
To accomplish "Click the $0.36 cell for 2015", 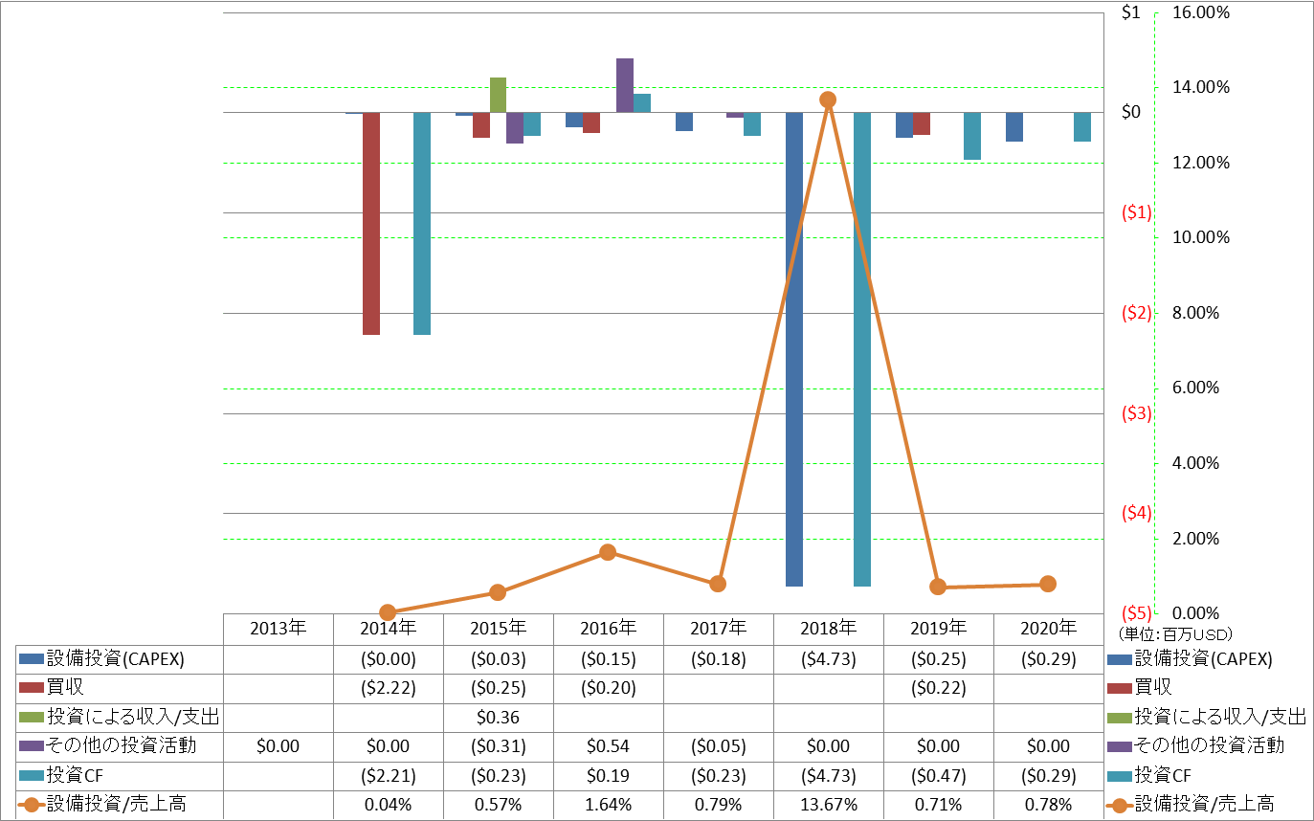I will click(498, 716).
